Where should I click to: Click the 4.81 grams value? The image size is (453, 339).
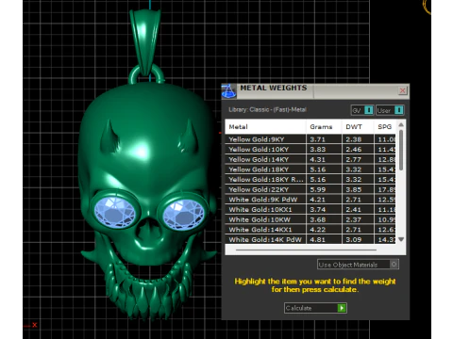(317, 240)
